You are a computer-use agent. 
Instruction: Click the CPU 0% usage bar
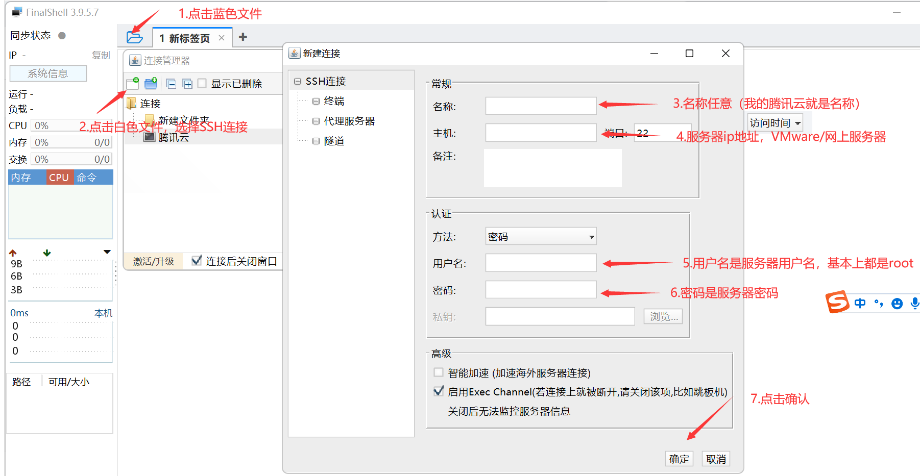71,126
